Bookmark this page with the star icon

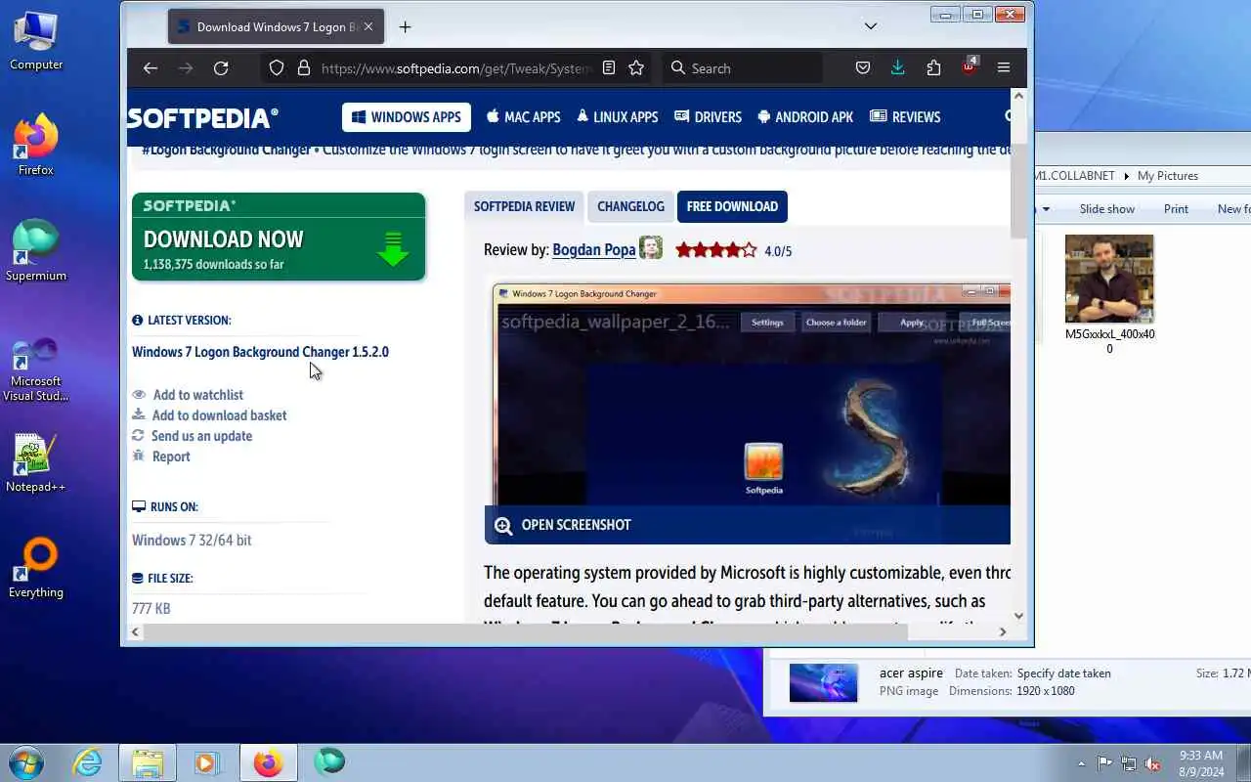(x=636, y=68)
